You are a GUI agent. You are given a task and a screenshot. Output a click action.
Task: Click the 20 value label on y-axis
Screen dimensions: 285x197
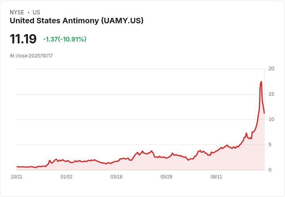[x=271, y=69]
